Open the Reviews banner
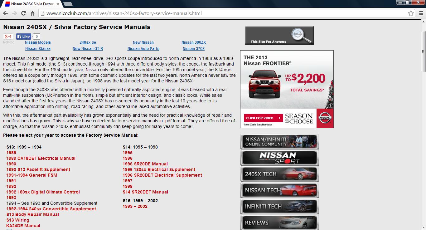 [280, 223]
